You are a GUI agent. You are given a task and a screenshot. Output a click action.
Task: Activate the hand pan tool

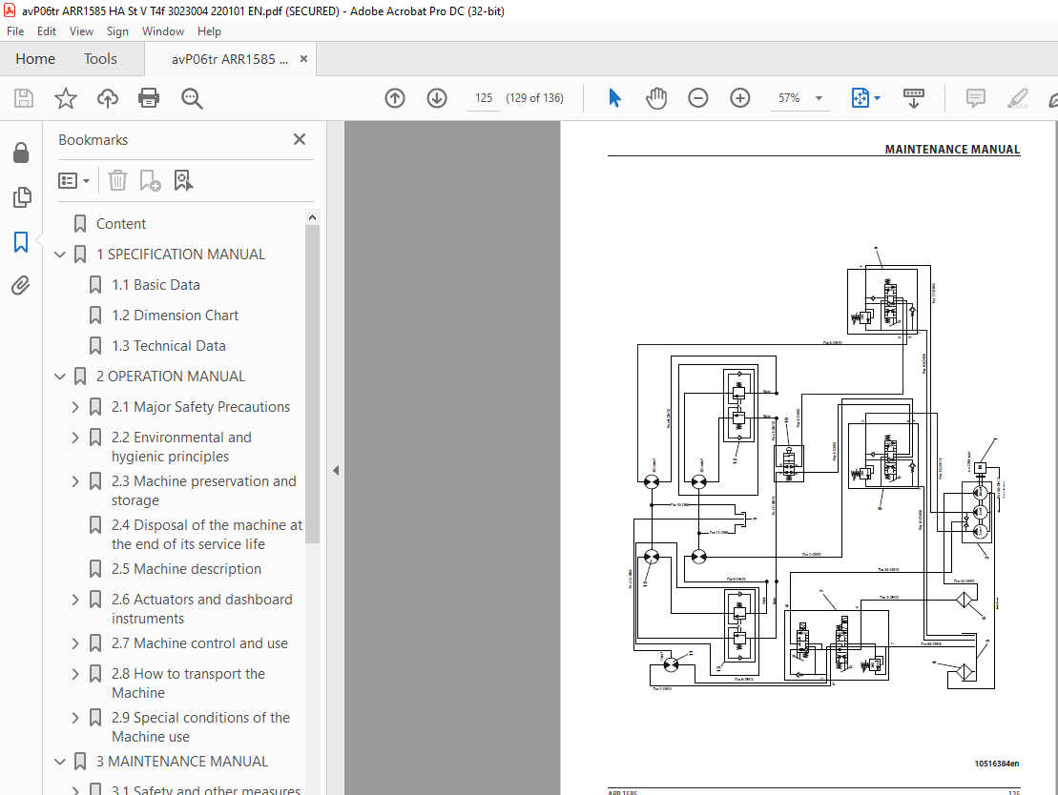[655, 98]
